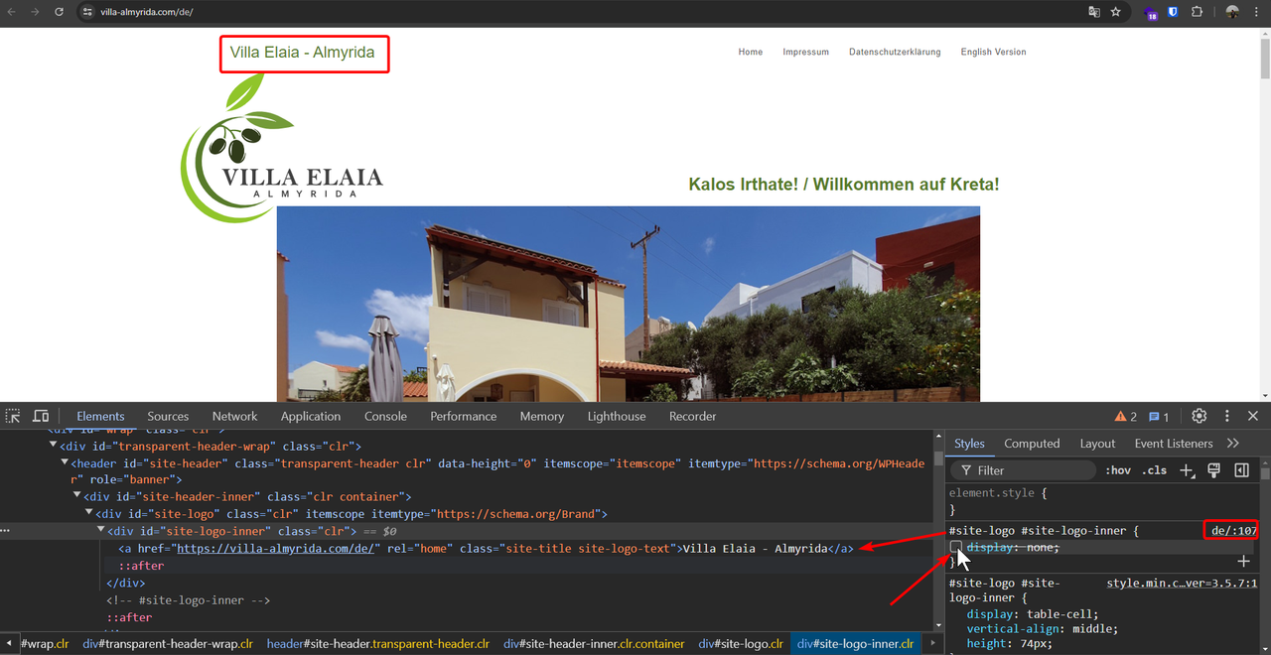Enable the display: none checkbox
The image size is (1271, 655).
click(956, 547)
